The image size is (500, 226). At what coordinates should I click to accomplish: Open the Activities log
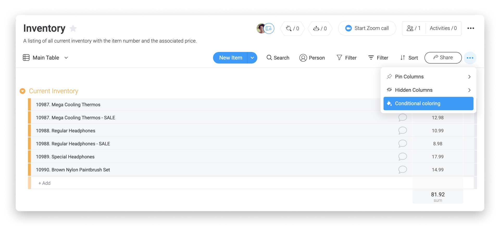pyautogui.click(x=443, y=28)
